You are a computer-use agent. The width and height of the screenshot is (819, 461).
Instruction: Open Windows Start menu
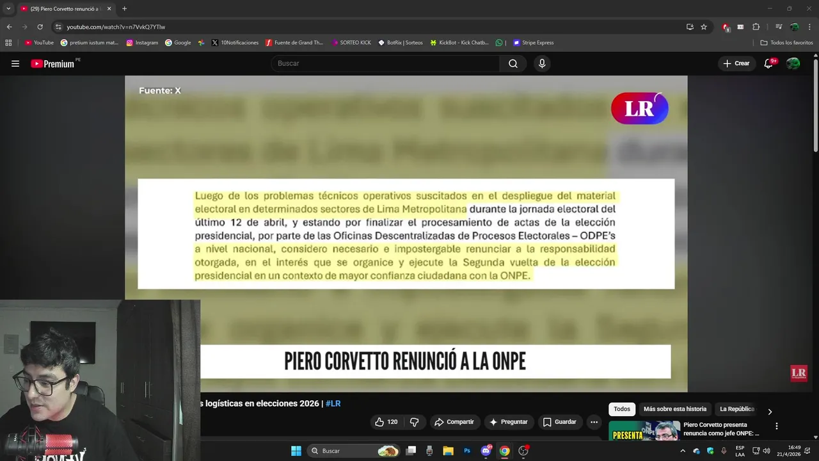pos(296,451)
